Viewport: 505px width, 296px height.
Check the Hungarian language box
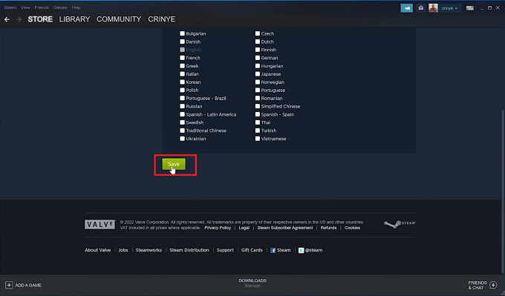coord(258,65)
